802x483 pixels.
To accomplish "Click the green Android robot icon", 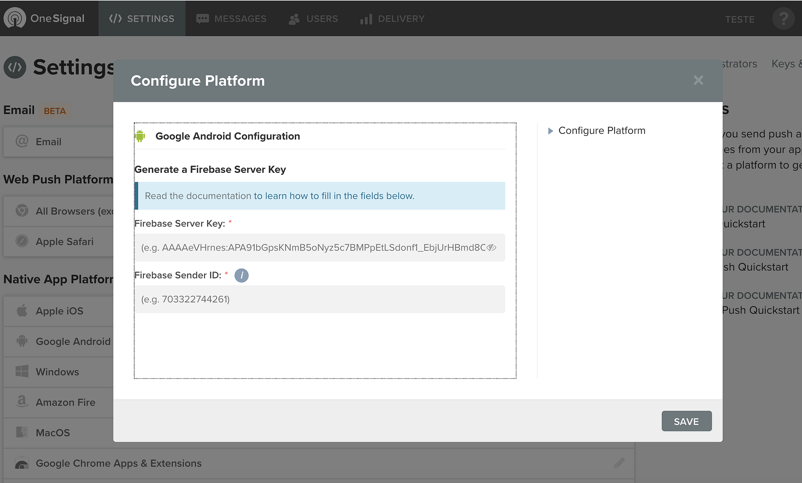I will [140, 136].
